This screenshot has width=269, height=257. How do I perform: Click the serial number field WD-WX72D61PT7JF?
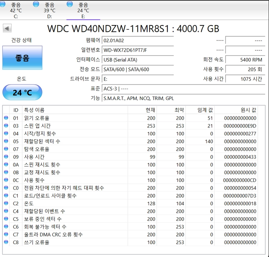click(138, 50)
